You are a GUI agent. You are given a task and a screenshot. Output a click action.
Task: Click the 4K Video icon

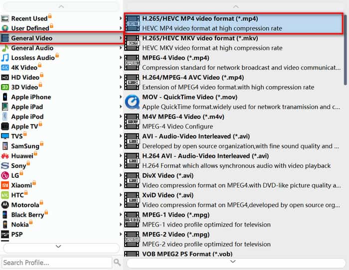click(x=5, y=67)
